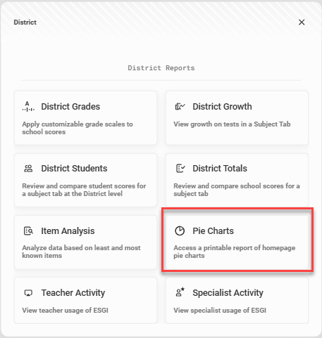The width and height of the screenshot is (322, 338).
Task: Click 'Access a printable report' description text
Action: tap(235, 252)
